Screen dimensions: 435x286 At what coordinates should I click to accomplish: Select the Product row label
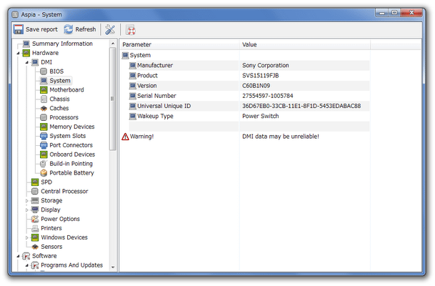point(147,76)
